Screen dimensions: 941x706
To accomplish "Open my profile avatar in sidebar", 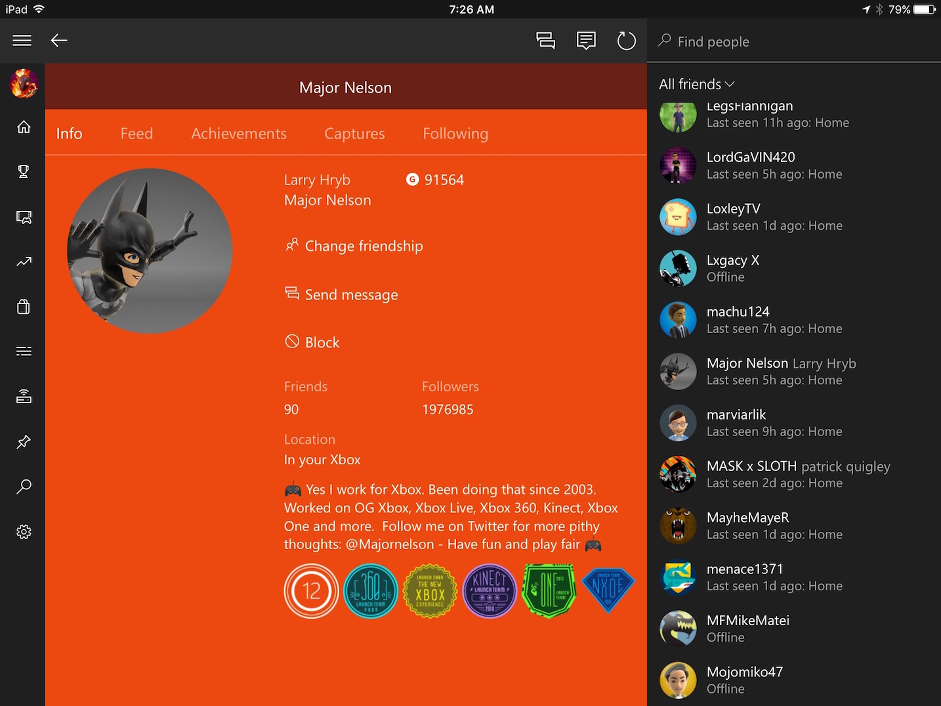I will 24,83.
